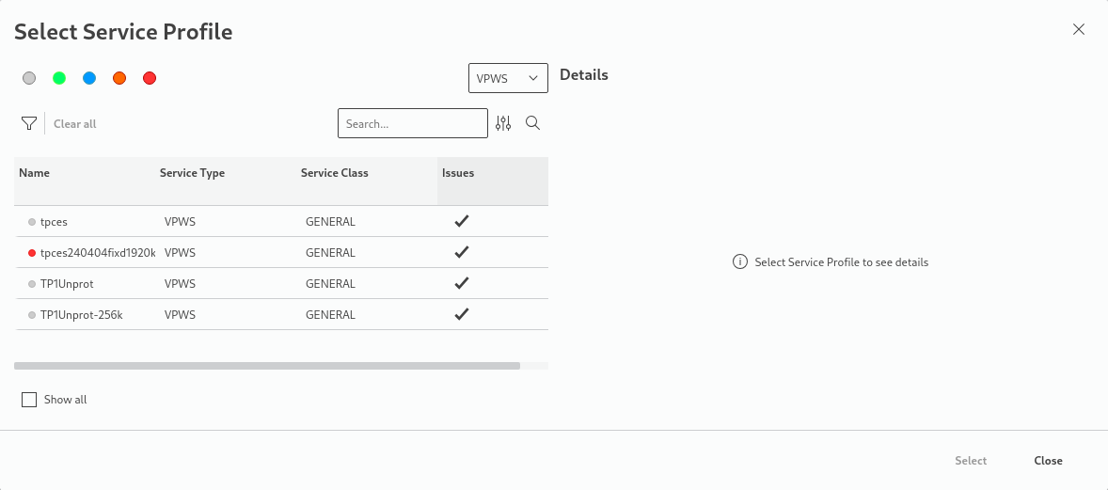Toggle the blue status filter circle
This screenshot has width=1108, height=490.
point(89,78)
